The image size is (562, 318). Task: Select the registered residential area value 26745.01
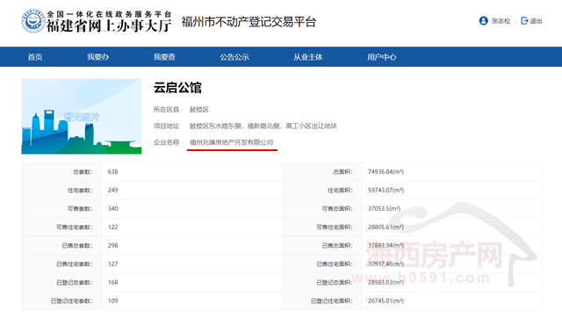point(385,300)
